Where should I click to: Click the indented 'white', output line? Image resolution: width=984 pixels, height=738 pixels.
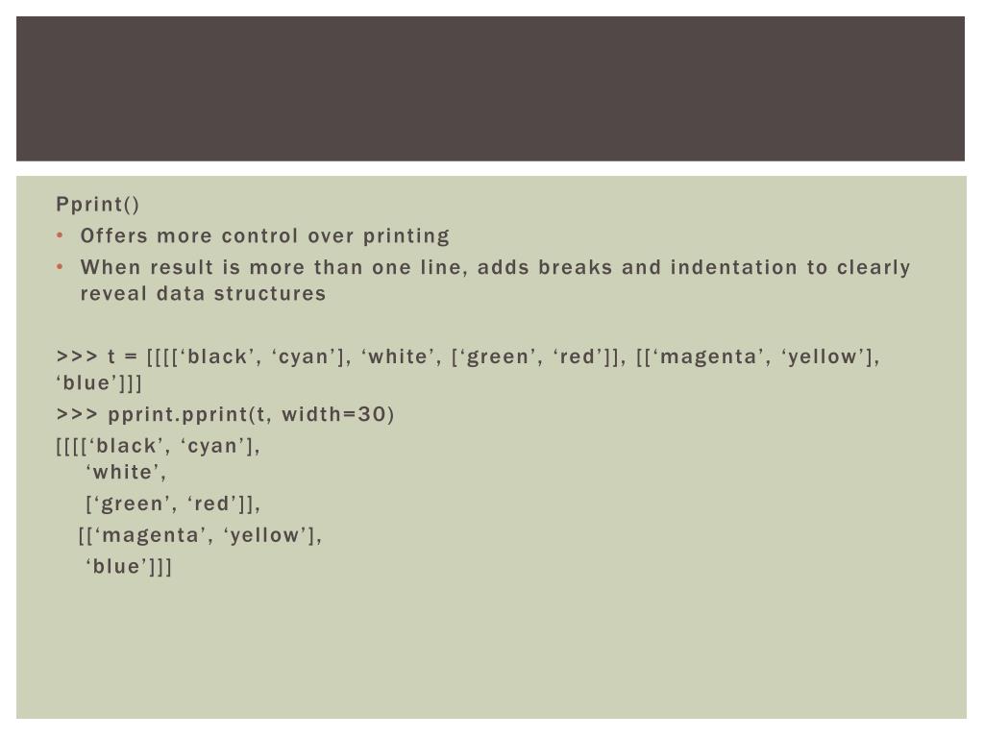click(x=126, y=473)
